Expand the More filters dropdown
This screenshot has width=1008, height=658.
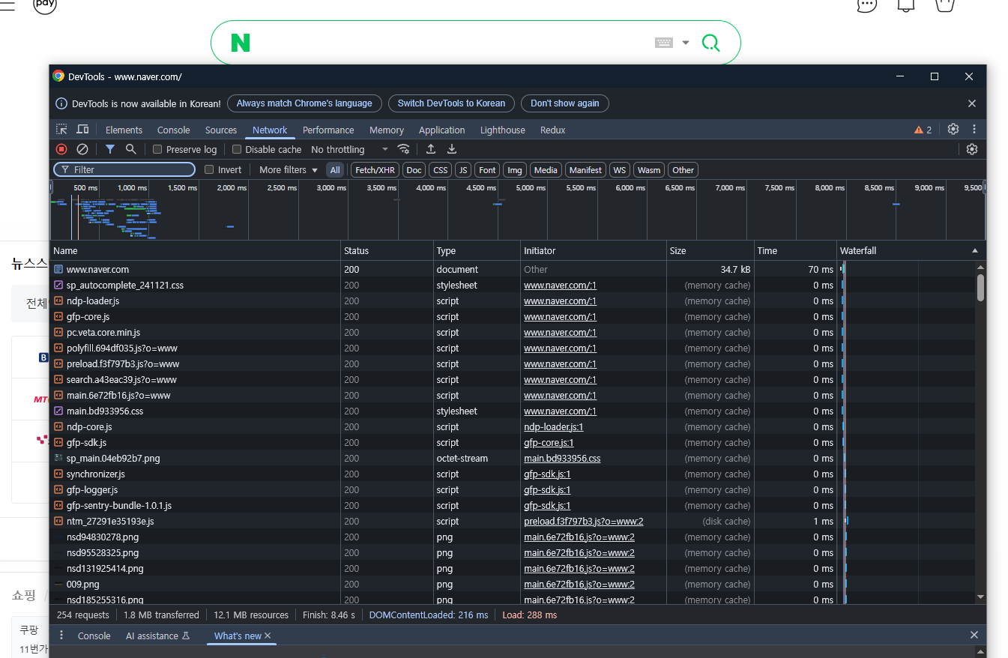click(x=289, y=170)
